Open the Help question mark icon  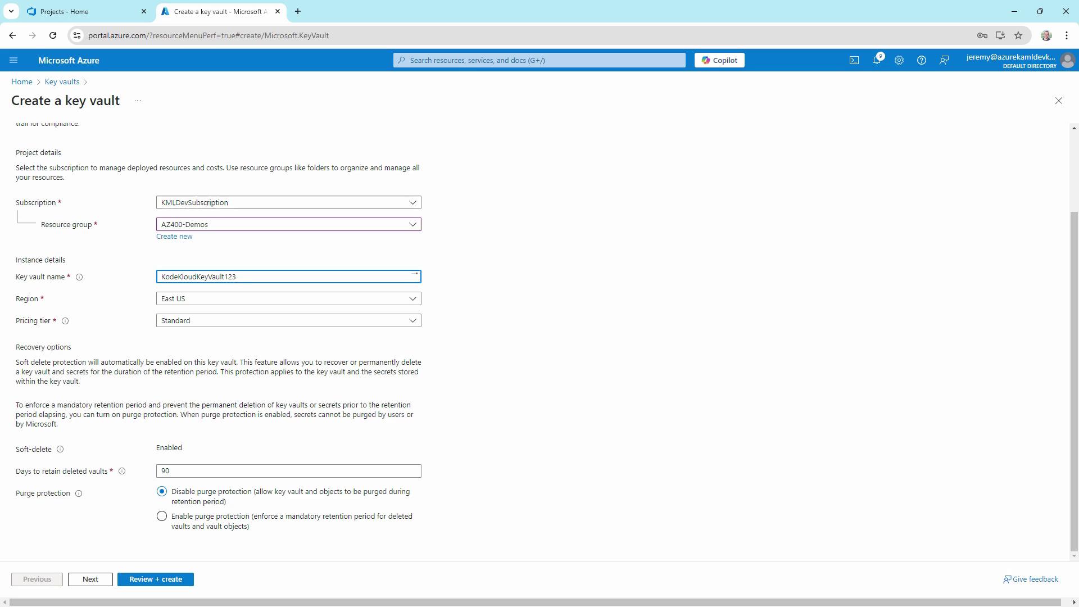[x=921, y=60]
